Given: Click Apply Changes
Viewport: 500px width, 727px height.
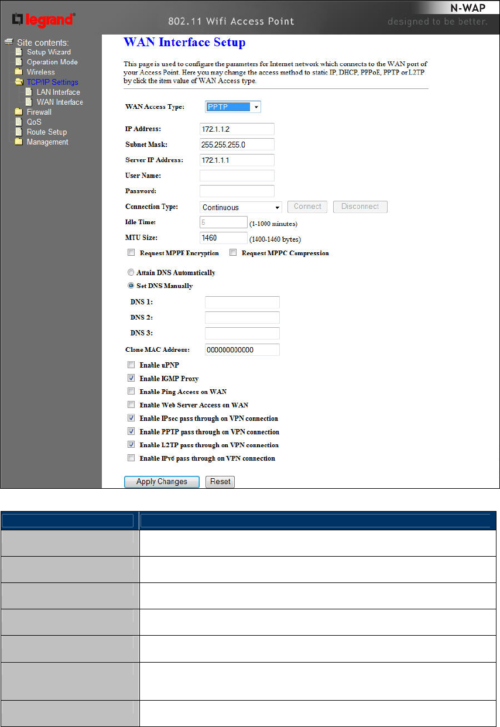Looking at the screenshot, I should pyautogui.click(x=162, y=482).
